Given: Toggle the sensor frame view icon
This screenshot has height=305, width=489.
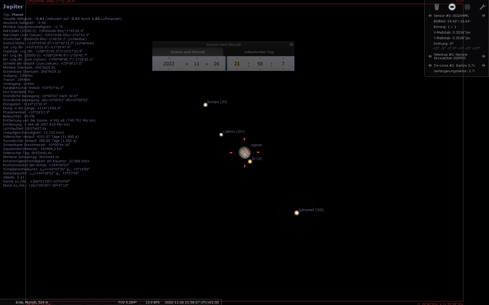Looking at the screenshot, I should click(452, 7).
